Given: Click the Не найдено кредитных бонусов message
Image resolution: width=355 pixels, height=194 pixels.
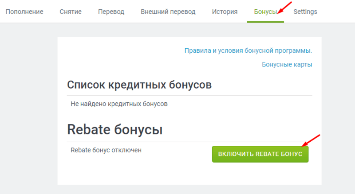Looking at the screenshot, I should pos(119,104).
